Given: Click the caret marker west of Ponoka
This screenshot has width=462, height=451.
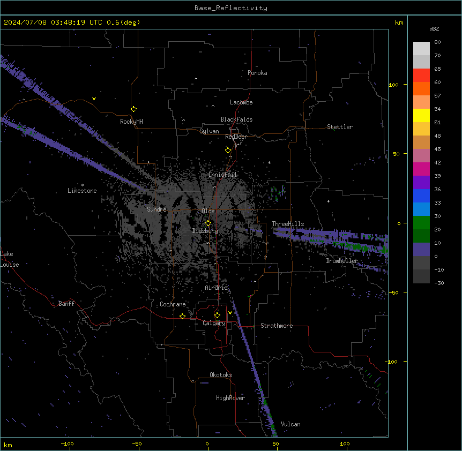Looking at the screenshot, I should coord(196,79).
